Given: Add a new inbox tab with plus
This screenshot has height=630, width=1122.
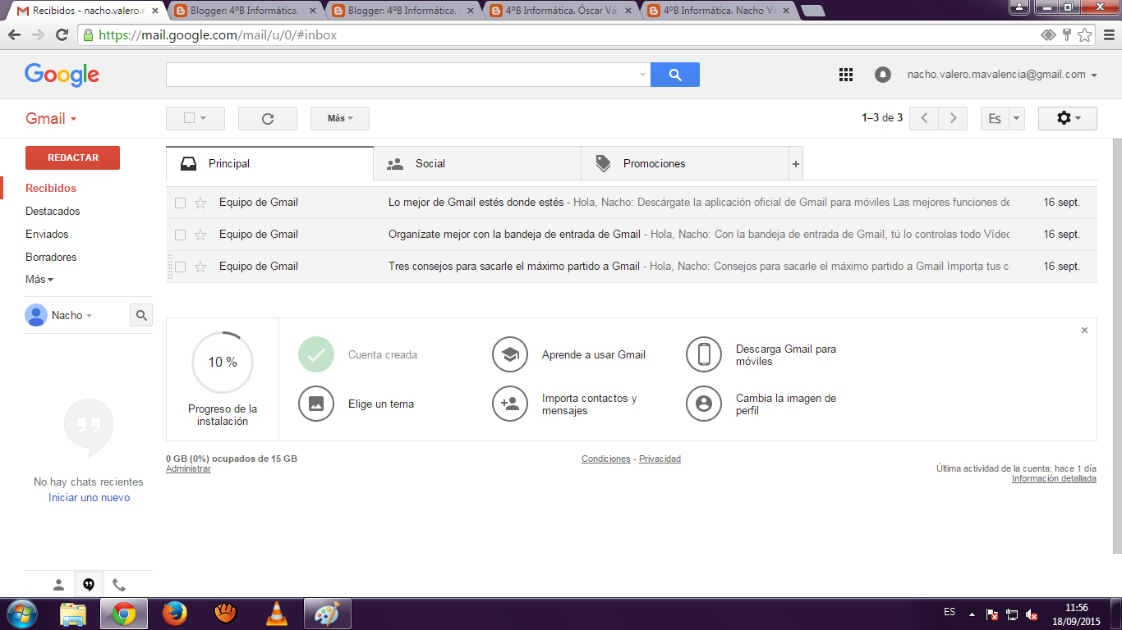Looking at the screenshot, I should tap(796, 164).
